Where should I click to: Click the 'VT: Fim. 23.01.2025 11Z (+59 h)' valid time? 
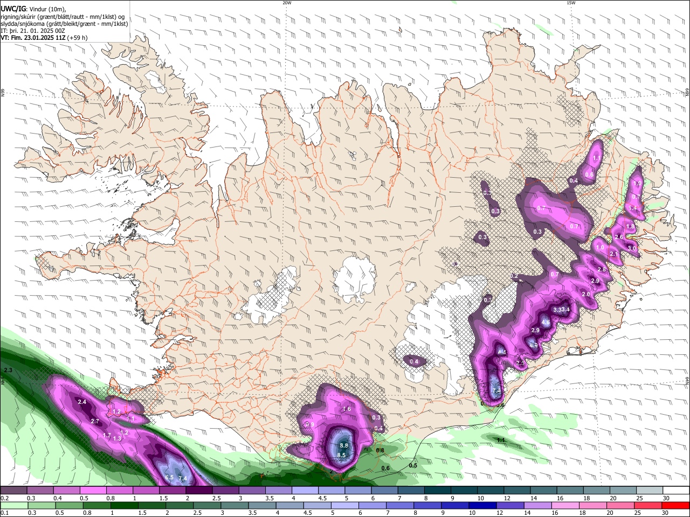coord(44,38)
